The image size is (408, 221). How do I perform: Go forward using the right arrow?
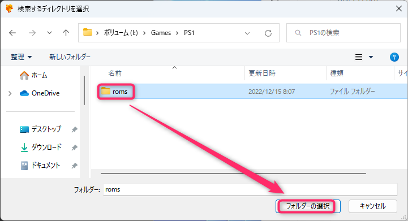[32, 33]
